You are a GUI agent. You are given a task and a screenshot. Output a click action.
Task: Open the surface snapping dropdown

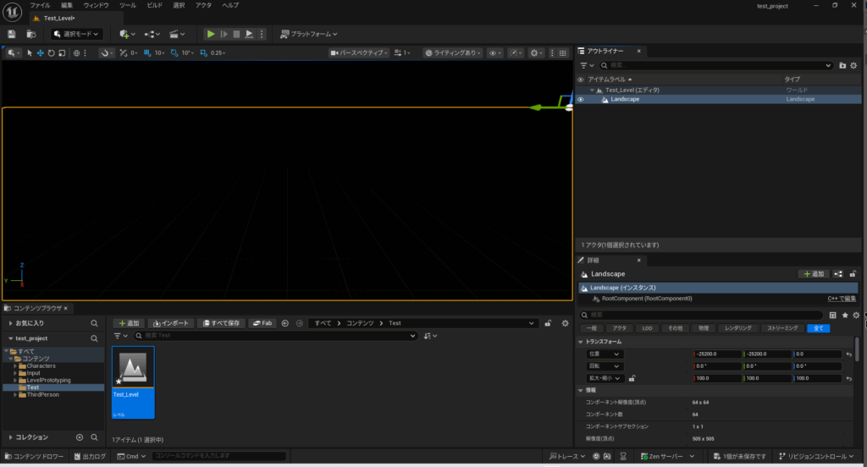[x=105, y=53]
